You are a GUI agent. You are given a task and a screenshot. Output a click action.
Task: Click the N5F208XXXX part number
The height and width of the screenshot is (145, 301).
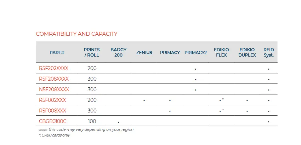tap(54, 89)
